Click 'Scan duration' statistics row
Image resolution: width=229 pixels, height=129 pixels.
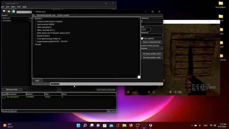point(45,24)
